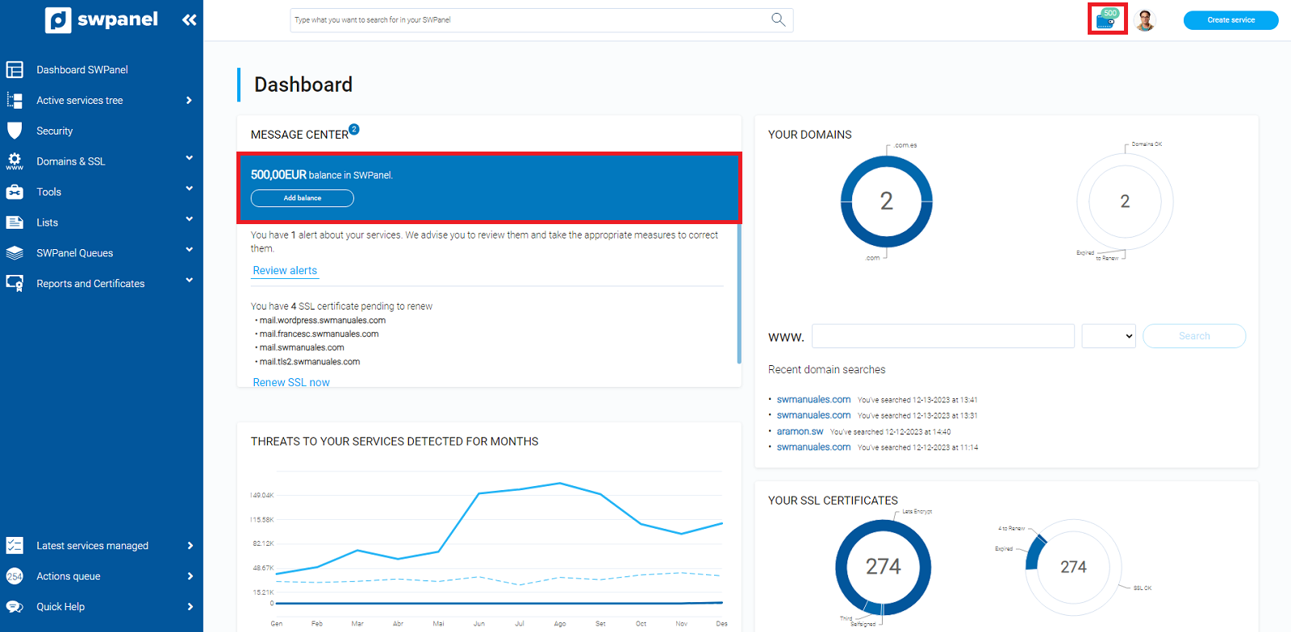Click the Dashboard SWPanel sidebar icon
This screenshot has height=632, width=1291.
click(x=15, y=70)
